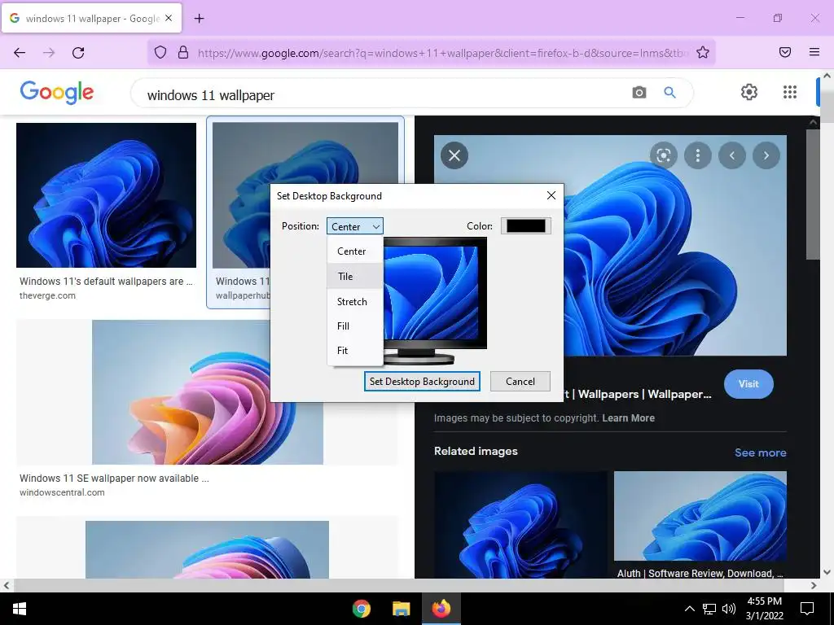This screenshot has height=625, width=834.
Task: Open the Windows 11 SE wallpaper thumbnail
Action: click(208, 392)
